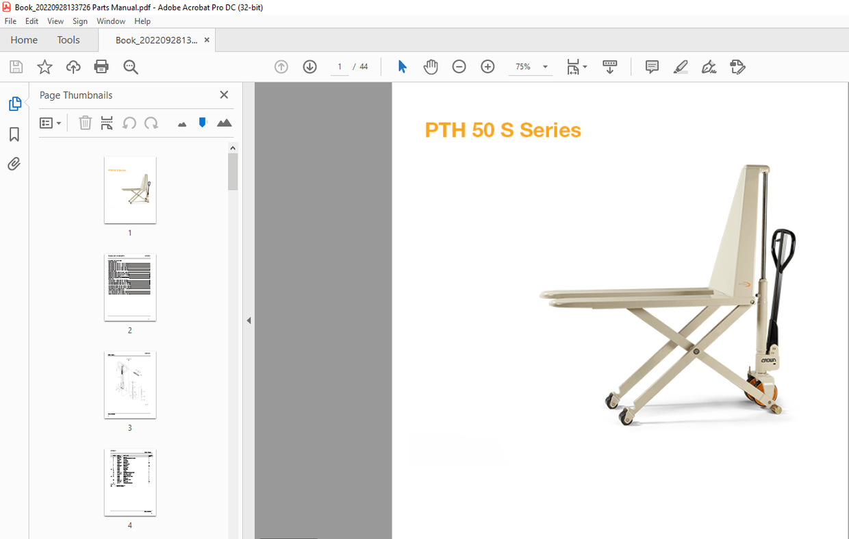
Task: Open the thumbnail options dropdown
Action: (51, 123)
